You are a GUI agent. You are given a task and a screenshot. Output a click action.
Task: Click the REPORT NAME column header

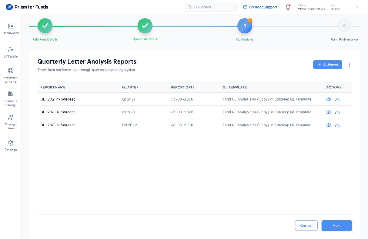coord(53,87)
